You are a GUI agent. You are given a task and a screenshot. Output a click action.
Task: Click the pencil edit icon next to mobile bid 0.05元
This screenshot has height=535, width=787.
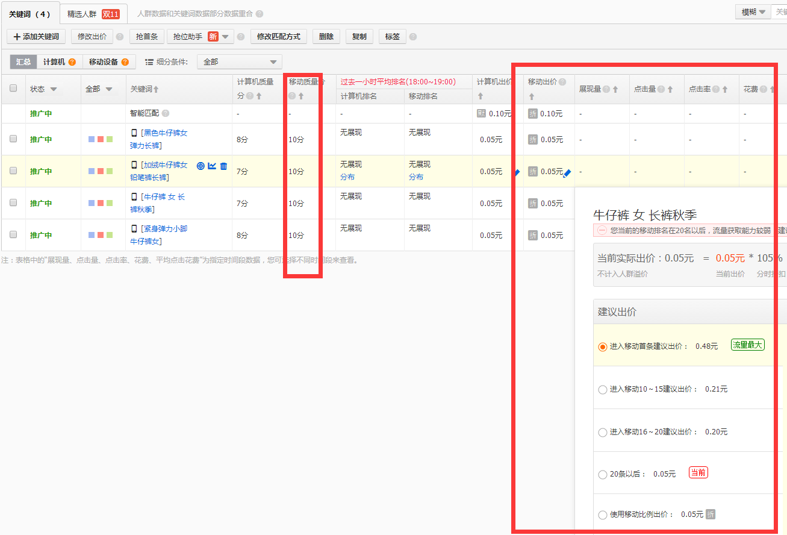tap(567, 173)
